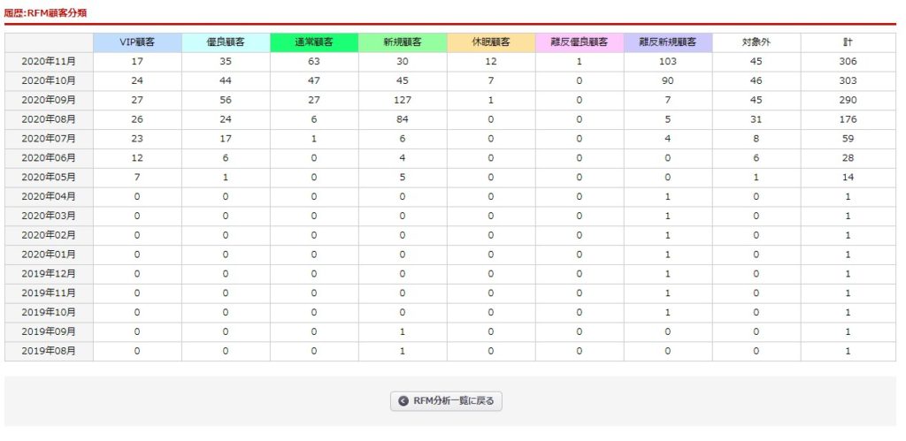
Task: Click the back arrow icon on the RFM button
Action: (403, 401)
